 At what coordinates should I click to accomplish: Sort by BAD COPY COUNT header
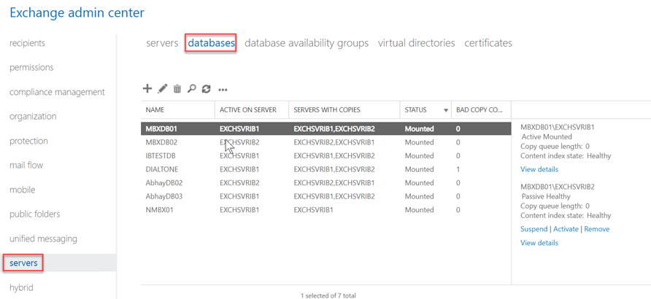pyautogui.click(x=481, y=110)
